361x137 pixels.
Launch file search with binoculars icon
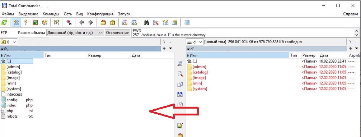click(x=146, y=22)
